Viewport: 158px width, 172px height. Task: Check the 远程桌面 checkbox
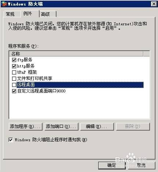click(x=14, y=85)
